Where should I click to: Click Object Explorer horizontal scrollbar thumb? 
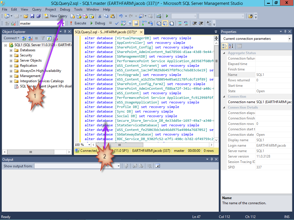click(31, 152)
